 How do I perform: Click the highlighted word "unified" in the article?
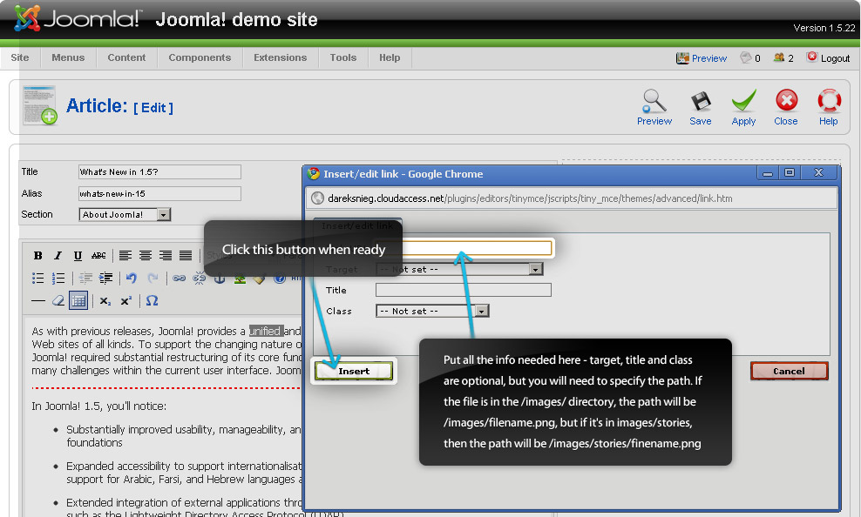pyautogui.click(x=266, y=331)
